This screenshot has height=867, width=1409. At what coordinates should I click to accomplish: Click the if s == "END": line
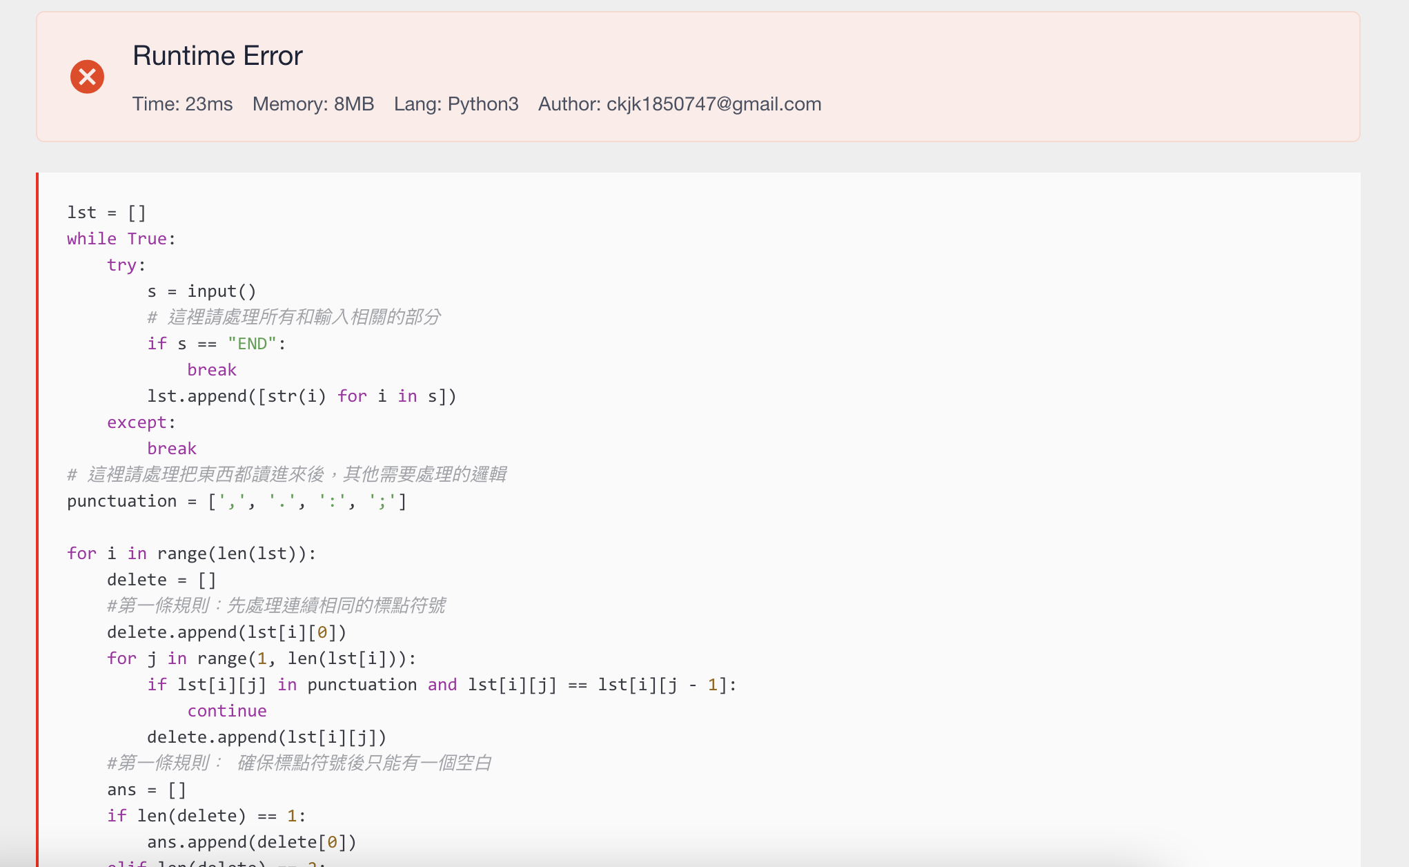pos(216,343)
